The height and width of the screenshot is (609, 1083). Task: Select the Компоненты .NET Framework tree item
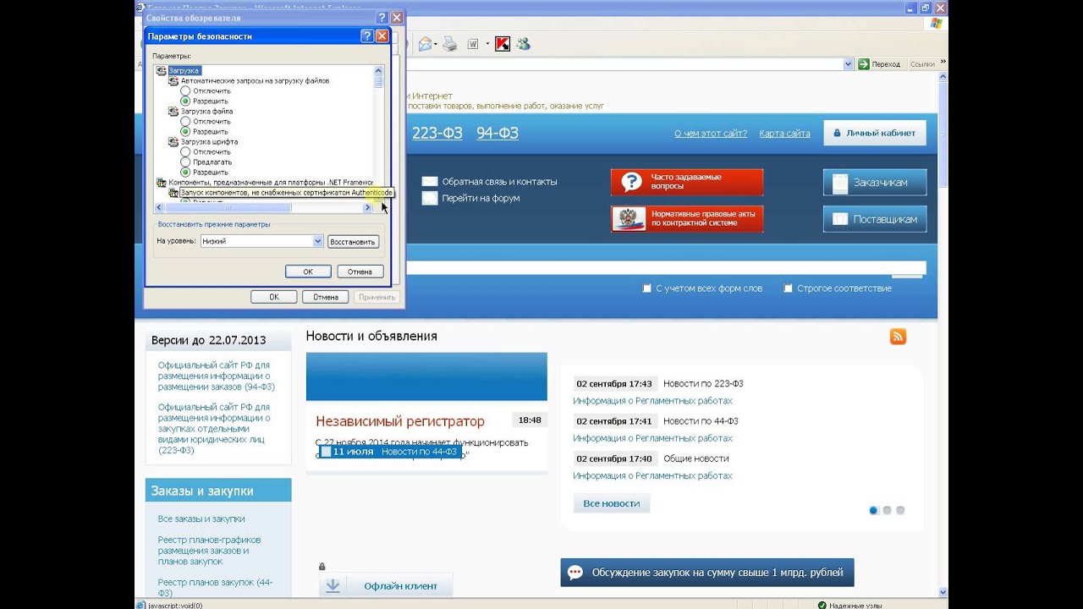(x=271, y=183)
